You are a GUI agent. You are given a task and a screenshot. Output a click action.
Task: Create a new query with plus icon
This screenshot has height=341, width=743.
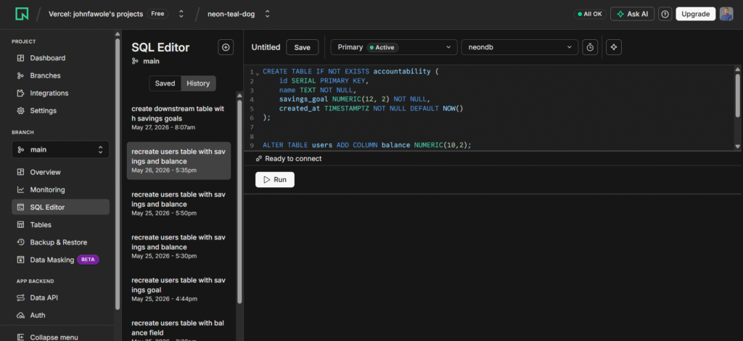click(x=226, y=47)
